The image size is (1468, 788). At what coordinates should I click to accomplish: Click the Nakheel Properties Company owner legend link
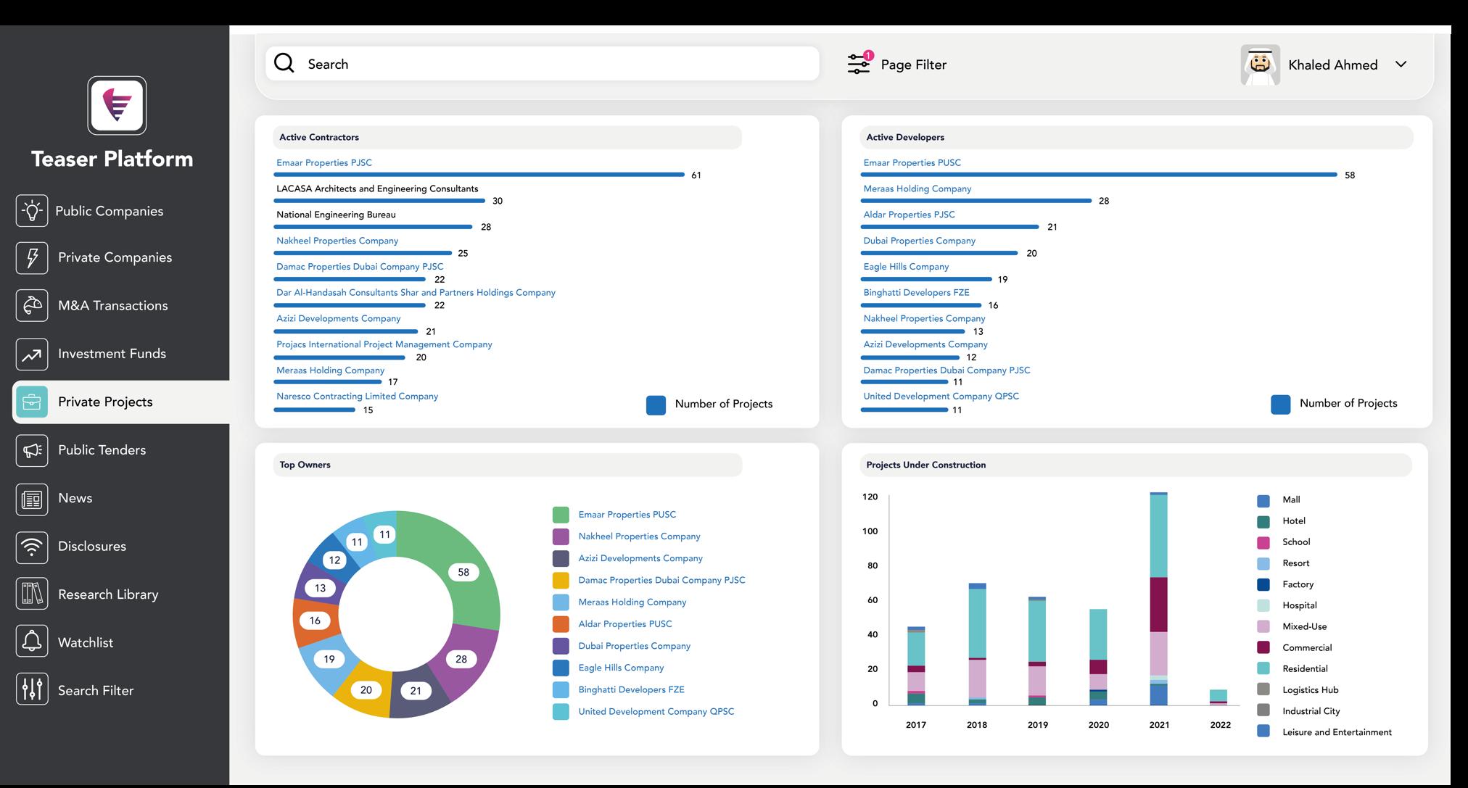point(639,536)
